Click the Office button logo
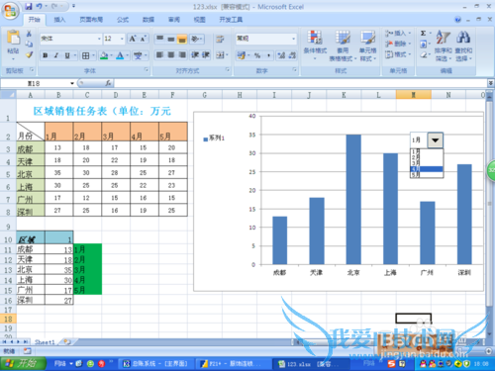This screenshot has width=495, height=371. tap(10, 12)
